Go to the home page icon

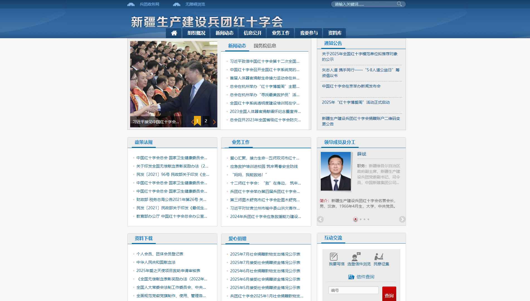(174, 33)
